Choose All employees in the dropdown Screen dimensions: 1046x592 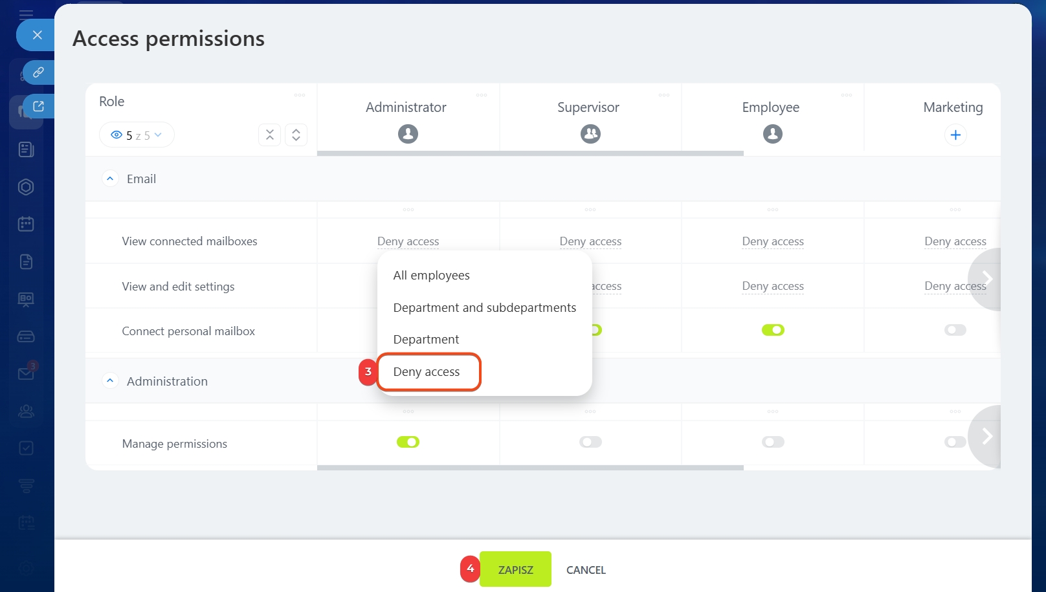(x=431, y=276)
